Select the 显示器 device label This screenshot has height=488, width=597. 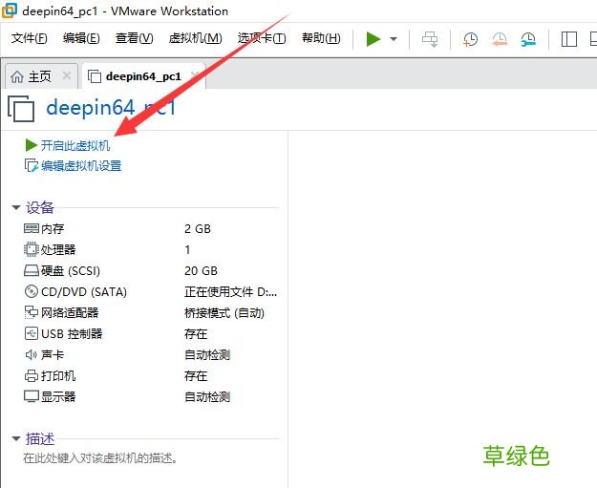[x=58, y=397]
